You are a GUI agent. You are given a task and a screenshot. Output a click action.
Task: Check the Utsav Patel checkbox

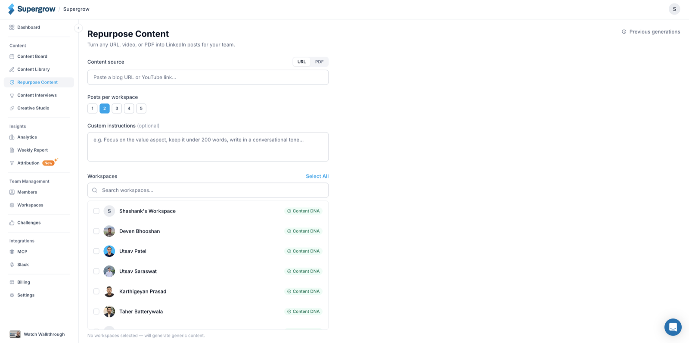pos(96,251)
